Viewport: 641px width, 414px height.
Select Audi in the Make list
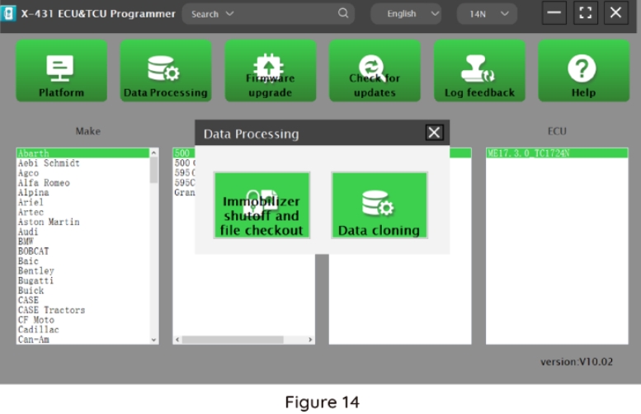82,232
